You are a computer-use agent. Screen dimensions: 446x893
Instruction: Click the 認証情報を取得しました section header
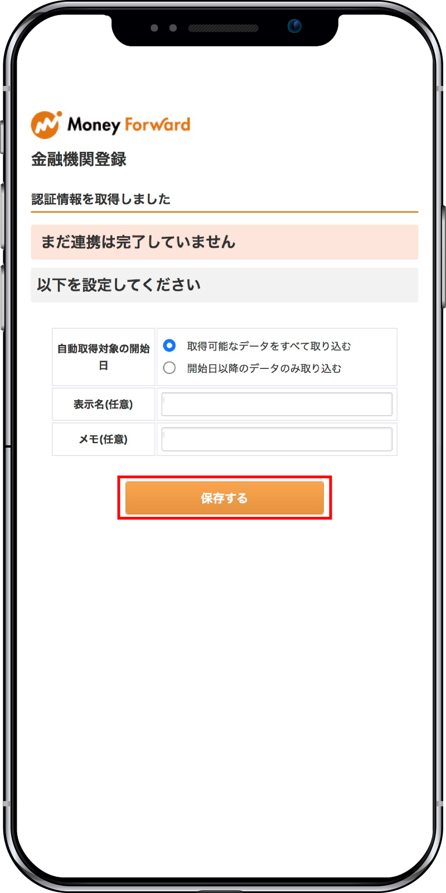click(x=101, y=199)
